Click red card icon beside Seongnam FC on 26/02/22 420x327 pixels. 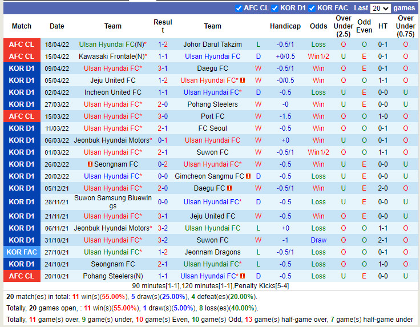pos(90,164)
